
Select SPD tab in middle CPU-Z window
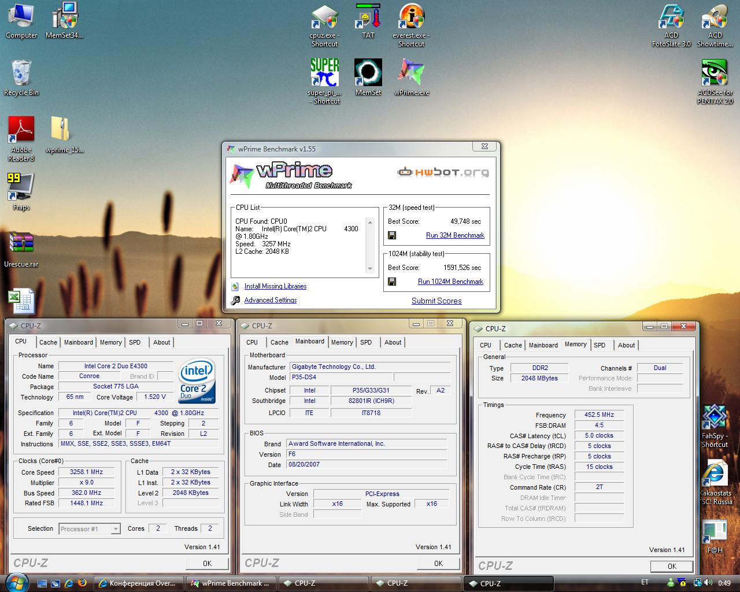[366, 342]
